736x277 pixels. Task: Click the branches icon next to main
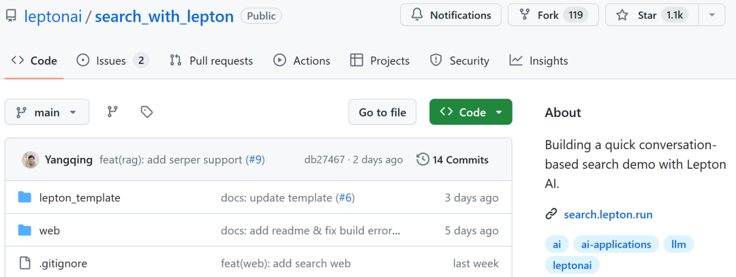(x=112, y=112)
